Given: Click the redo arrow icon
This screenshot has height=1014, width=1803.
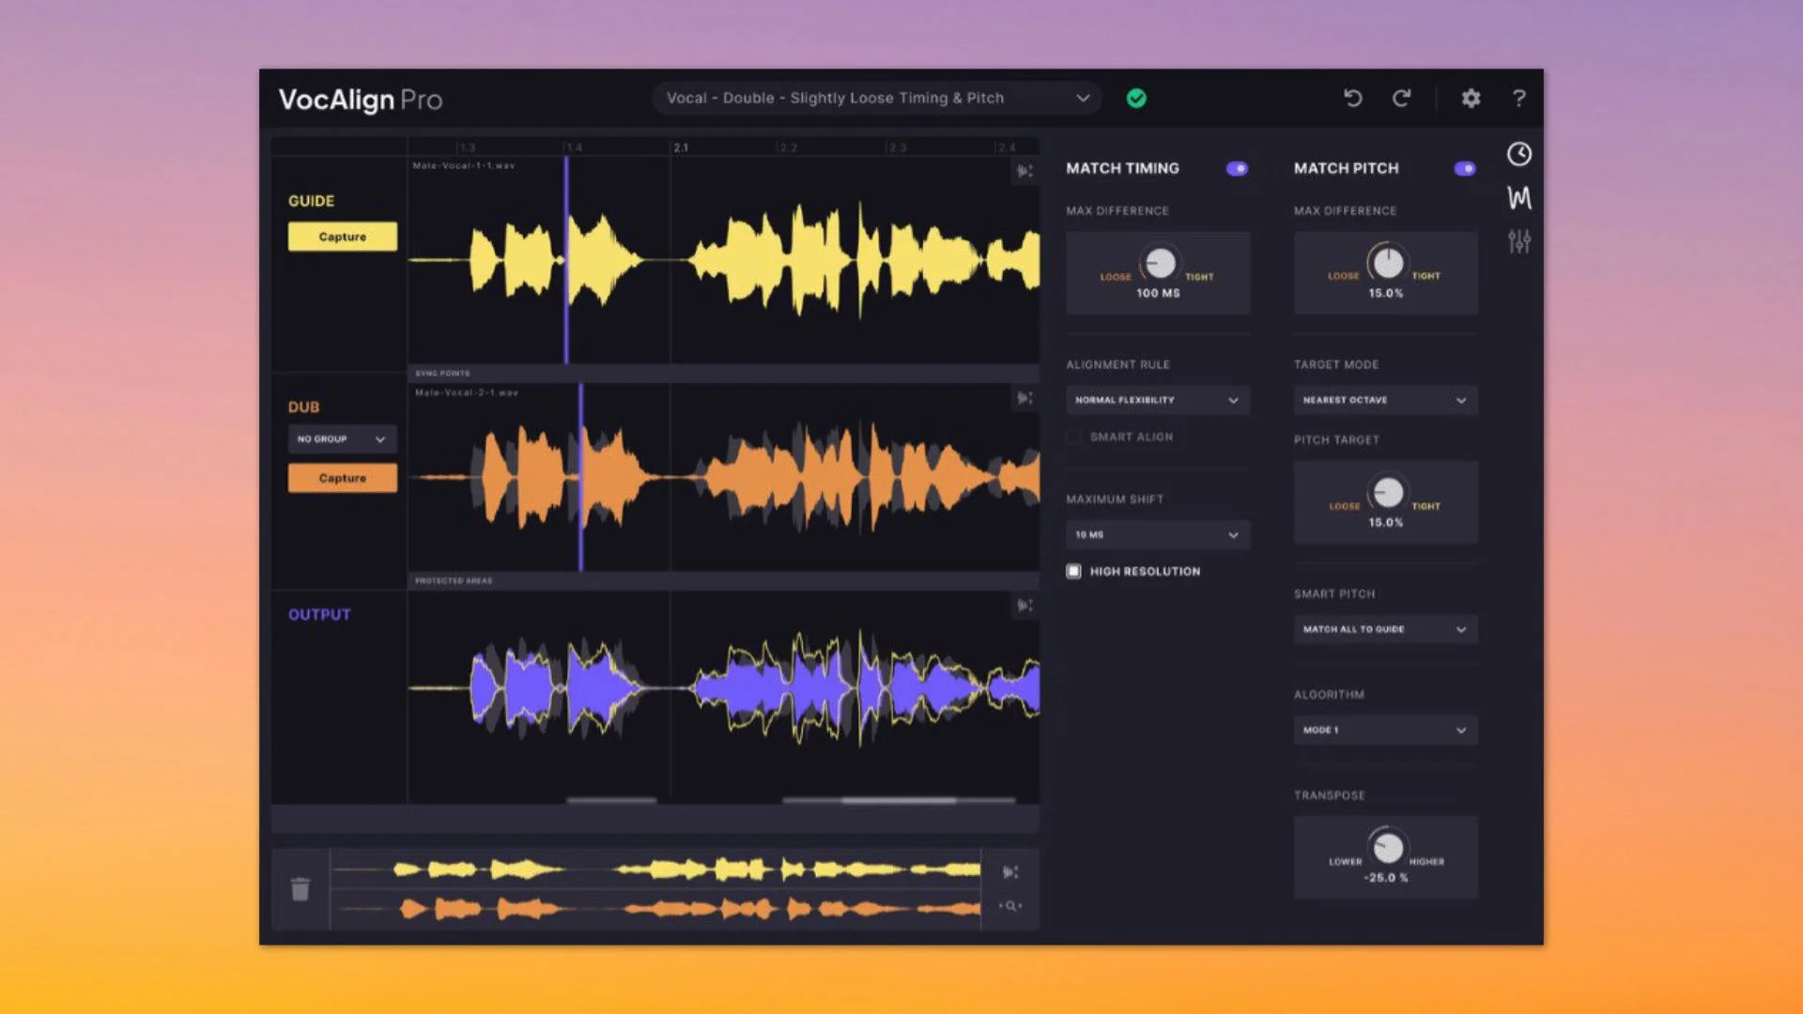Looking at the screenshot, I should coord(1401,98).
